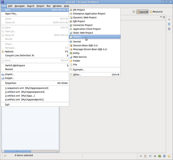The height and width of the screenshot is (160, 173).
Task: Click the Refresh icon in File menu
Action: [x=3, y=52]
